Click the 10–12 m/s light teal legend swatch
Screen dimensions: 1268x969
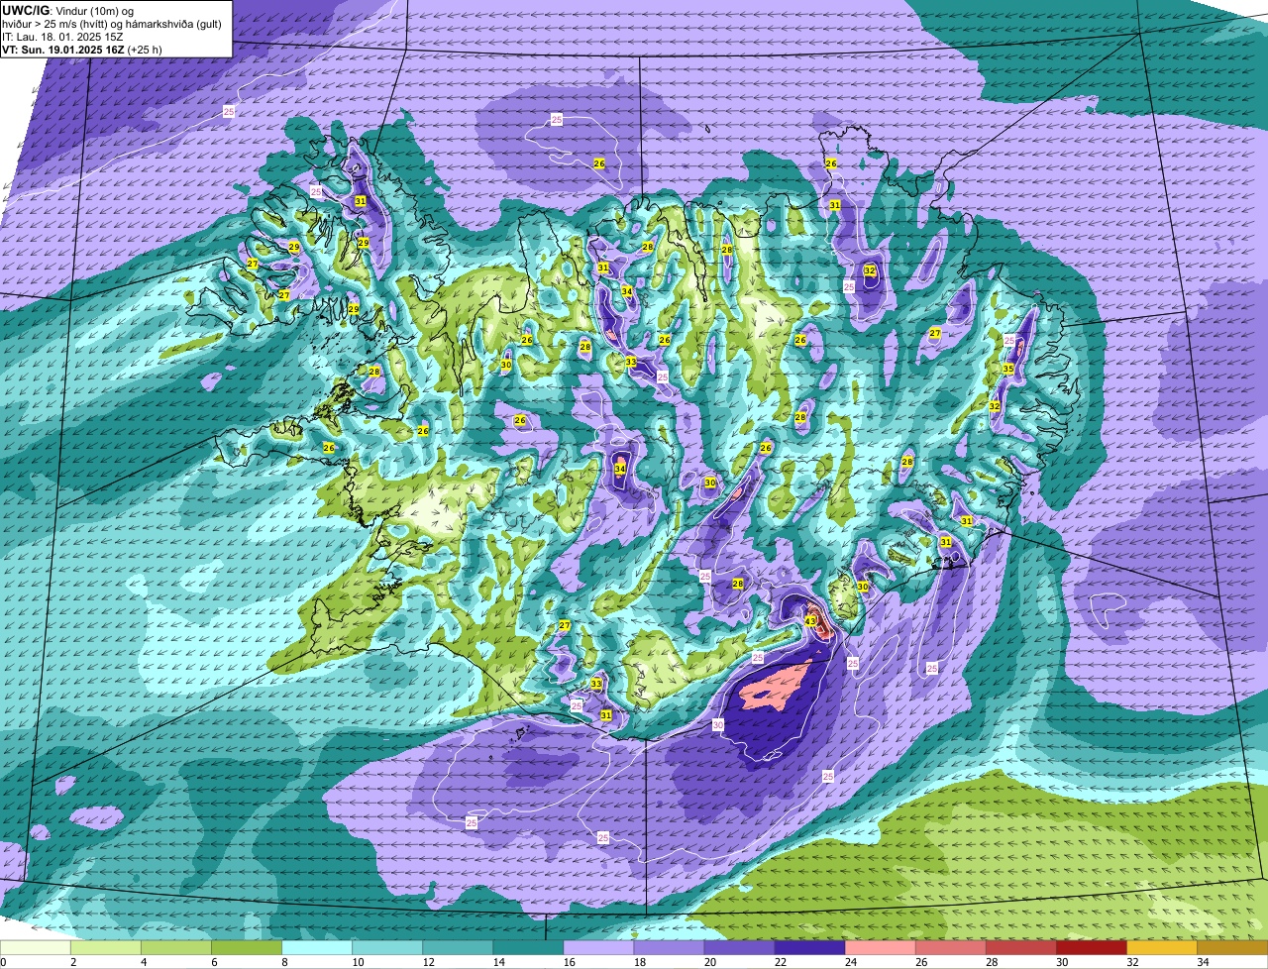pos(387,948)
